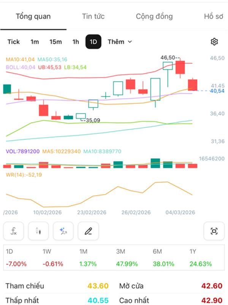Open the indicators (fx) tool
Viewport: 228px width, 305px height.
[14, 231]
